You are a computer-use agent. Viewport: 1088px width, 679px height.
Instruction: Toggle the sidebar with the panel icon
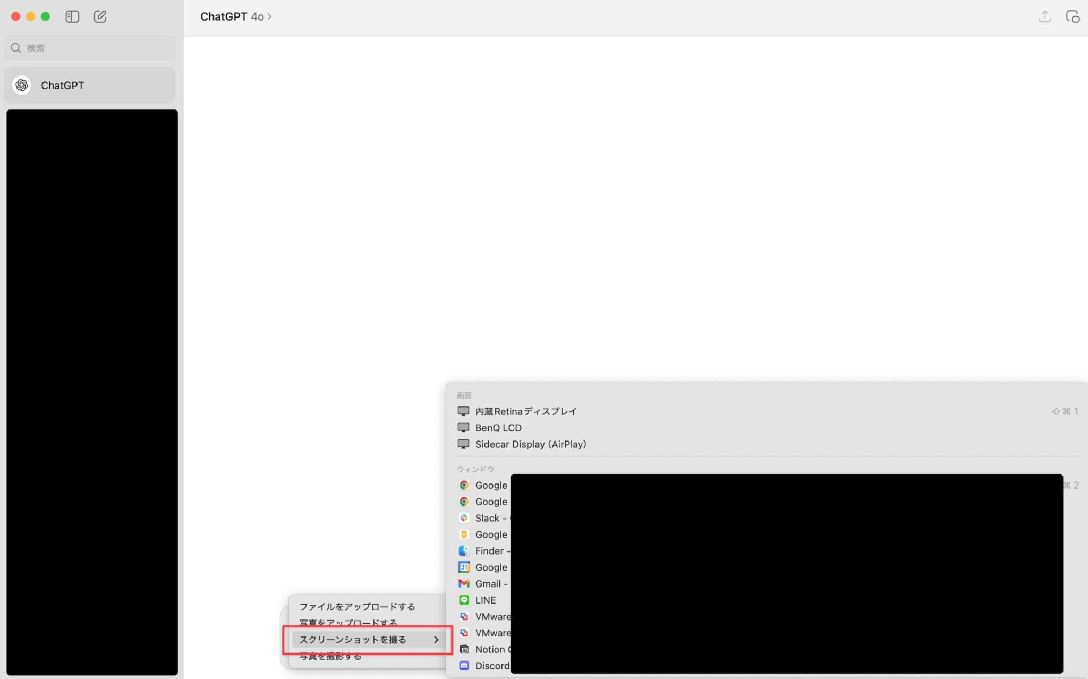[x=72, y=16]
